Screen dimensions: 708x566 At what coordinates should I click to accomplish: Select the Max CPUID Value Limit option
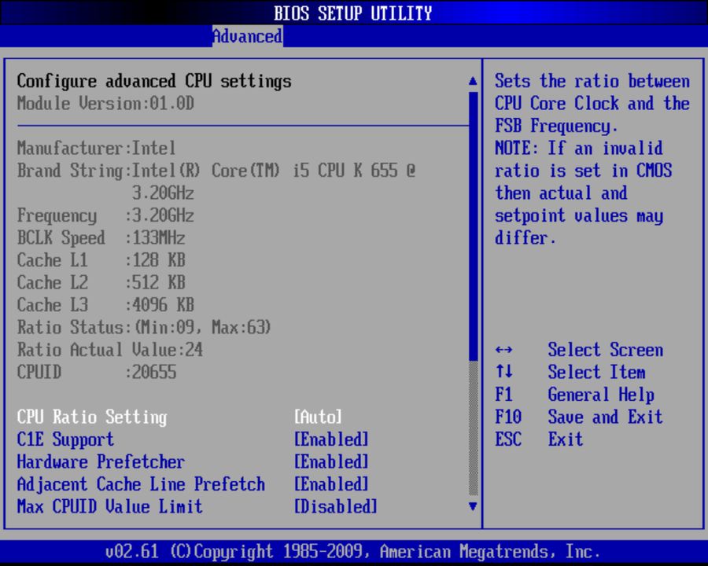point(109,506)
